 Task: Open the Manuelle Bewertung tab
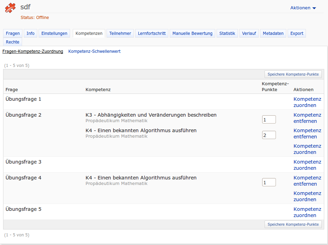click(192, 33)
